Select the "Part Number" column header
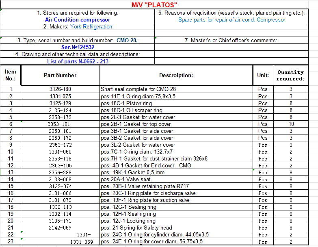 pos(60,75)
